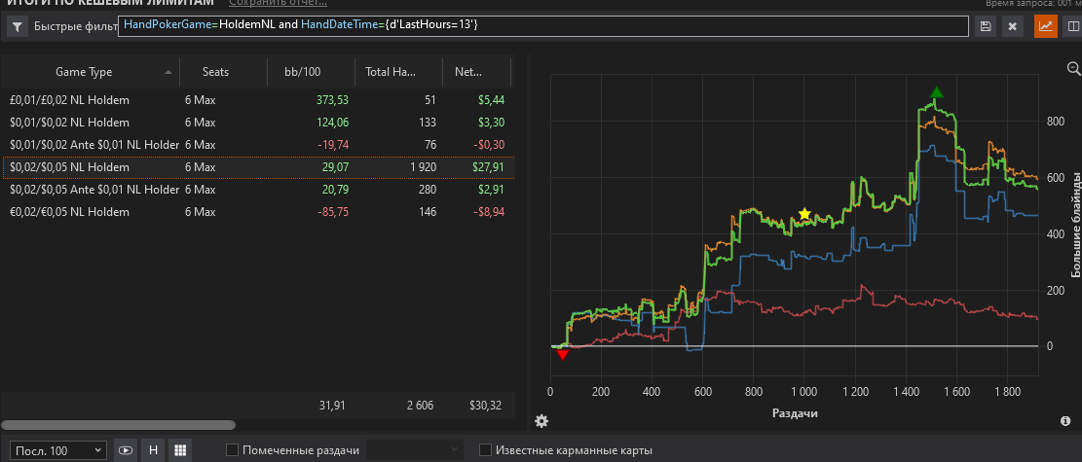Select the -85,75 bb/100 cell
Image resolution: width=1082 pixels, height=462 pixels.
333,212
